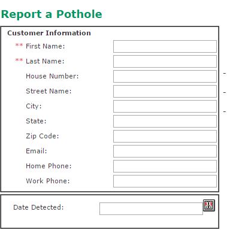Select the Zip Code input field
Viewport: 227px width, 233px height.
[x=165, y=136]
